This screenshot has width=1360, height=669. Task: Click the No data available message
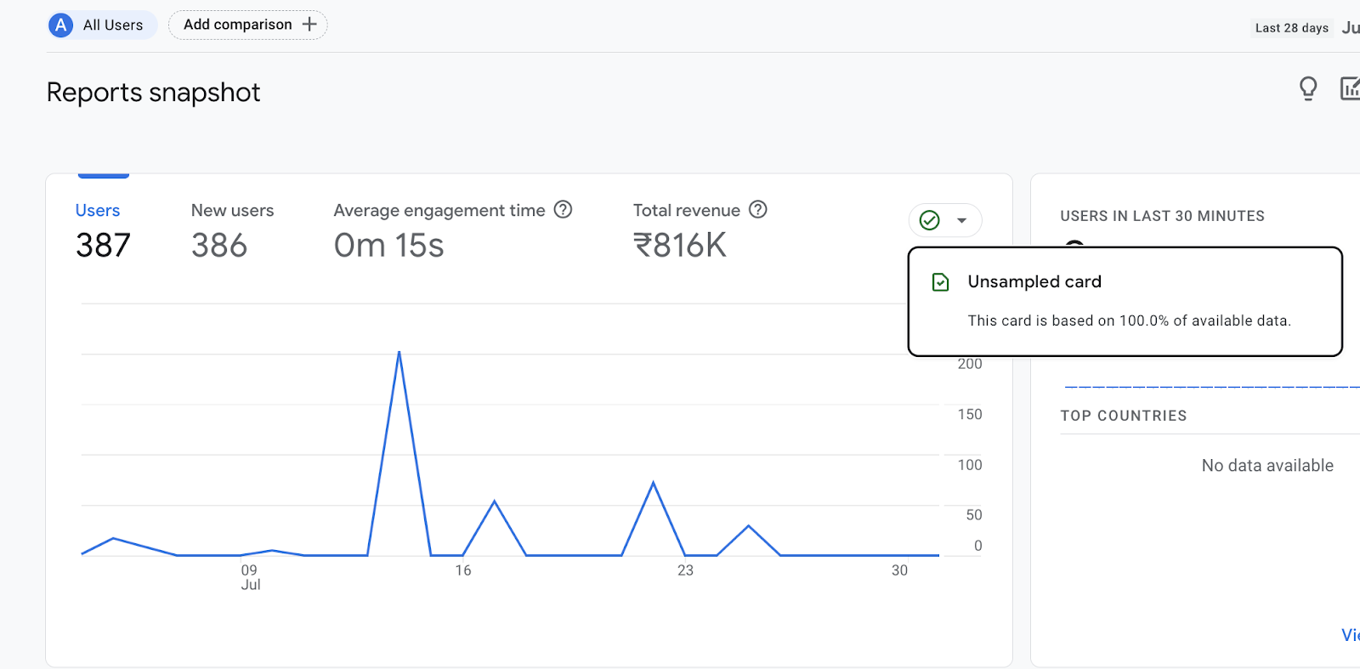[1267, 466]
